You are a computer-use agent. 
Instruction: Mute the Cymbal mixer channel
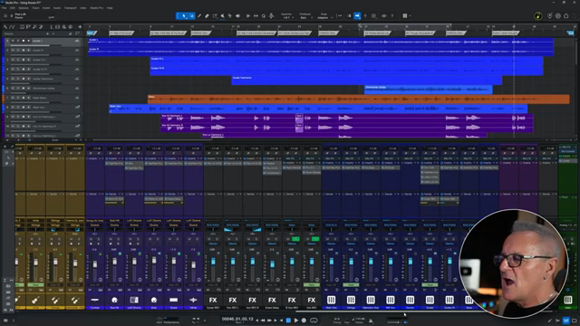click(91, 239)
